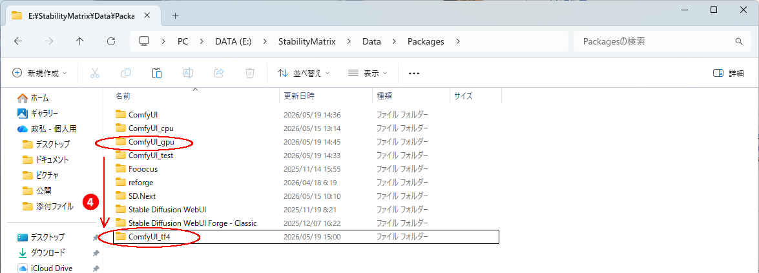This screenshot has width=759, height=273.
Task: Select the ComfyUI_cpu folder
Action: pos(145,128)
